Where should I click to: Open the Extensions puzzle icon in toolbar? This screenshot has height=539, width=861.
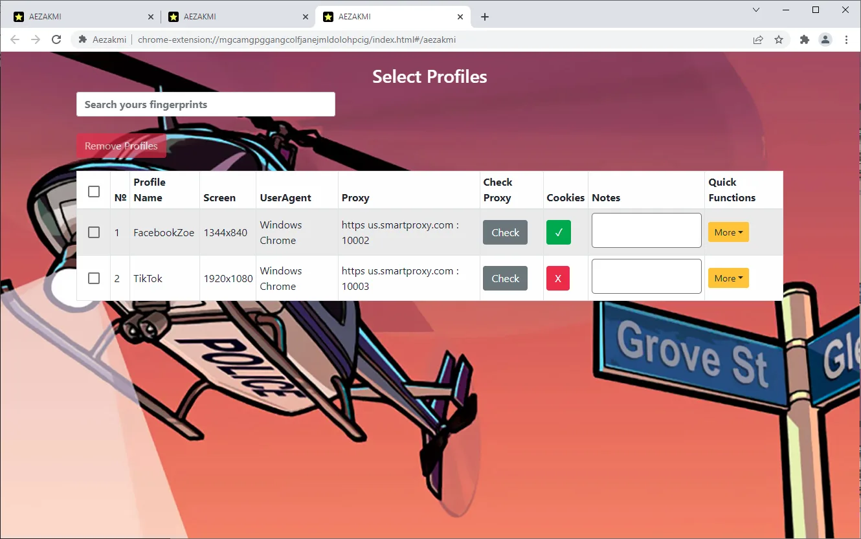tap(805, 39)
